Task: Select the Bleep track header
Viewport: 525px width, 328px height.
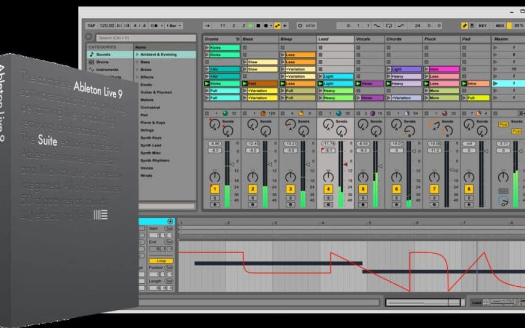Action: coord(297,39)
